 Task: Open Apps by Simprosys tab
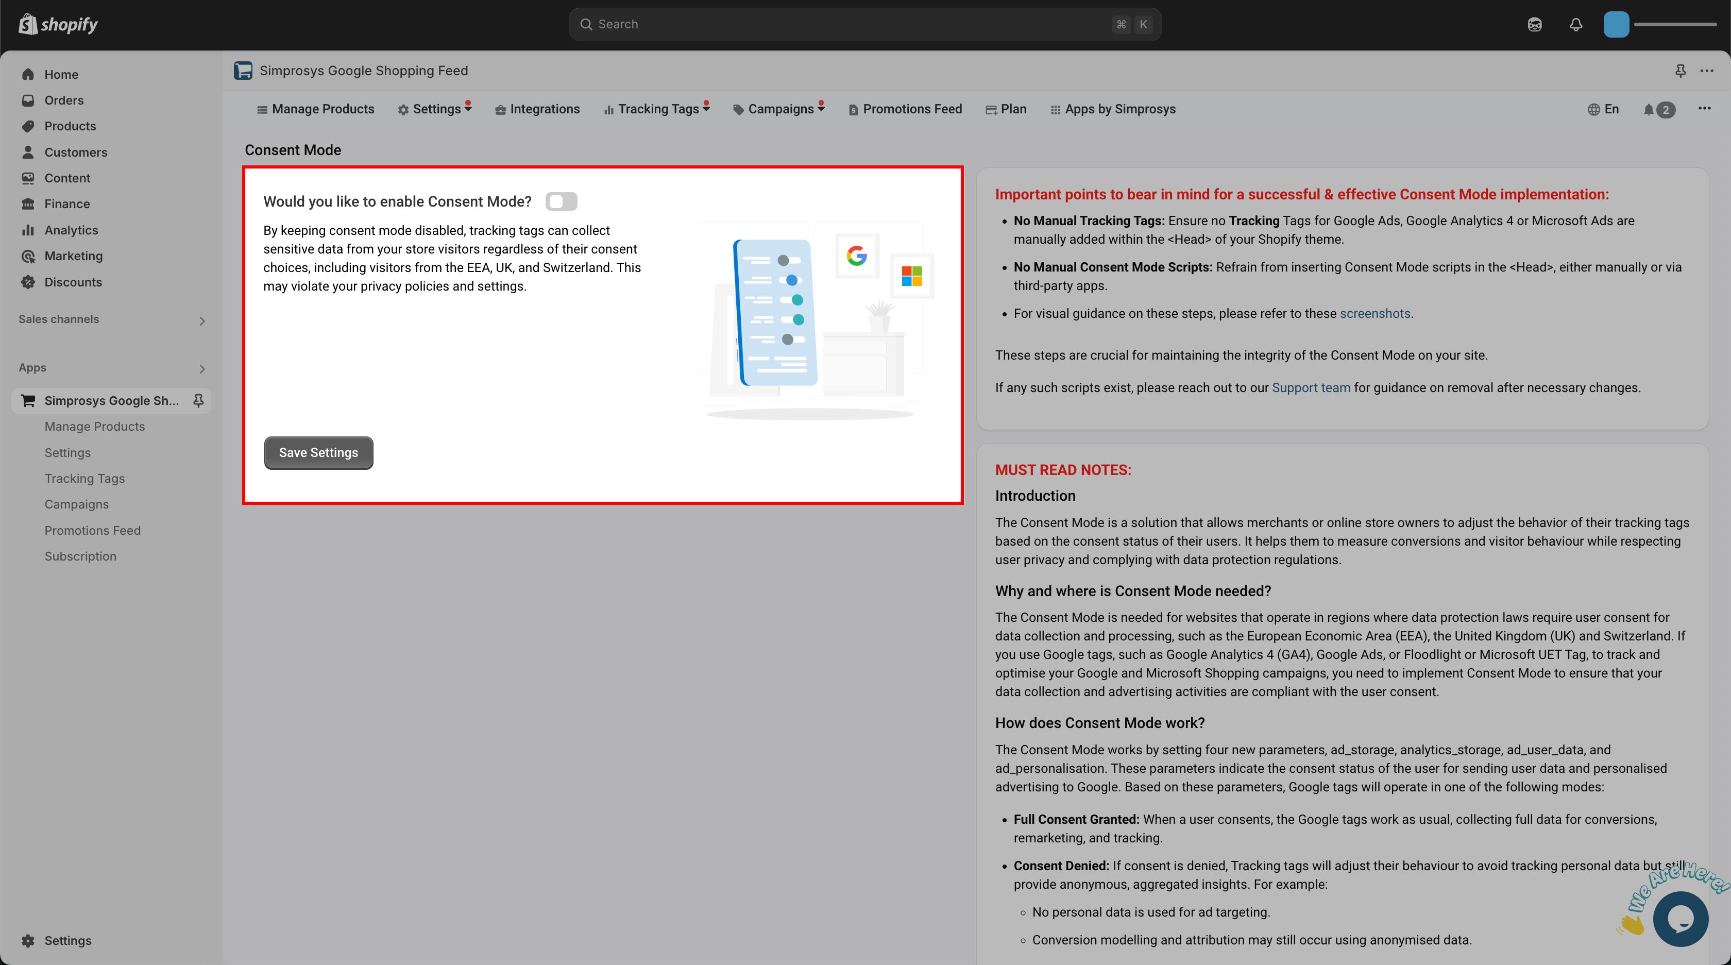(1113, 109)
